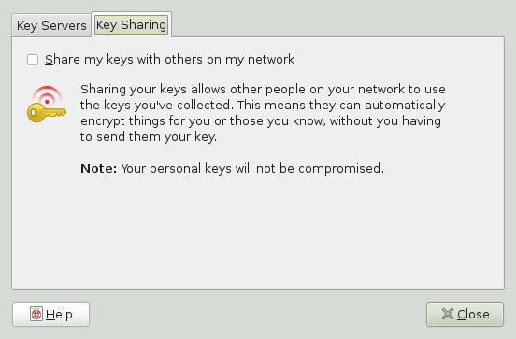
Task: Click dialog background between Help and Close buttons
Action: tap(258, 314)
